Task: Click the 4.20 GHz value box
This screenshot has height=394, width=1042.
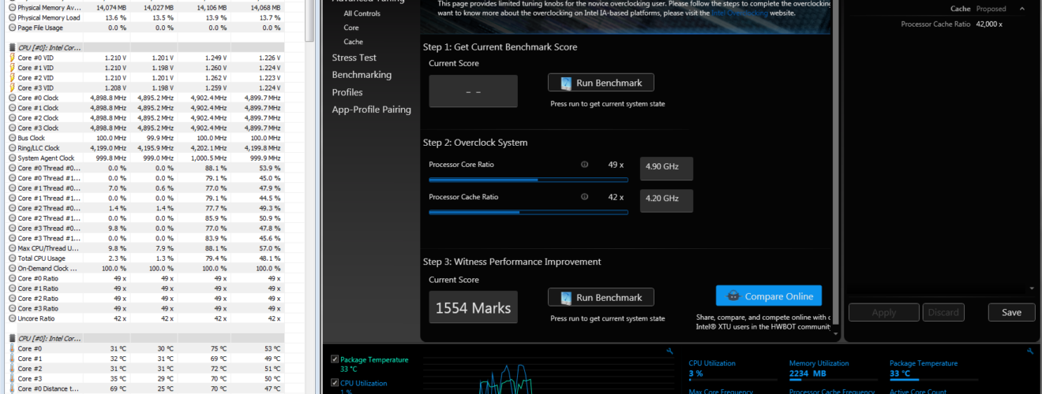Action: coord(666,200)
